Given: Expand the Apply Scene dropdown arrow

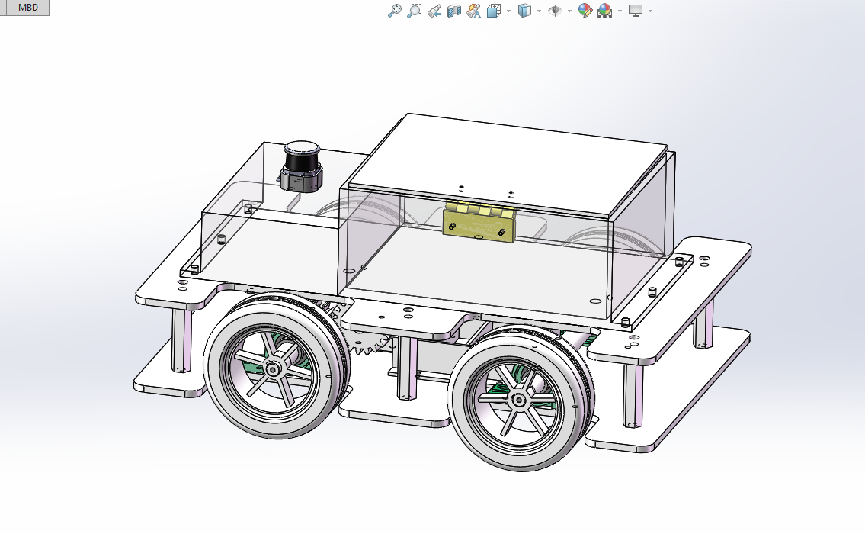Looking at the screenshot, I should pos(620,11).
